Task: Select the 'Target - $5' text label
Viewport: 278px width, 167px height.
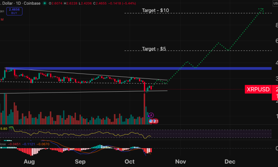Action: click(x=154, y=49)
